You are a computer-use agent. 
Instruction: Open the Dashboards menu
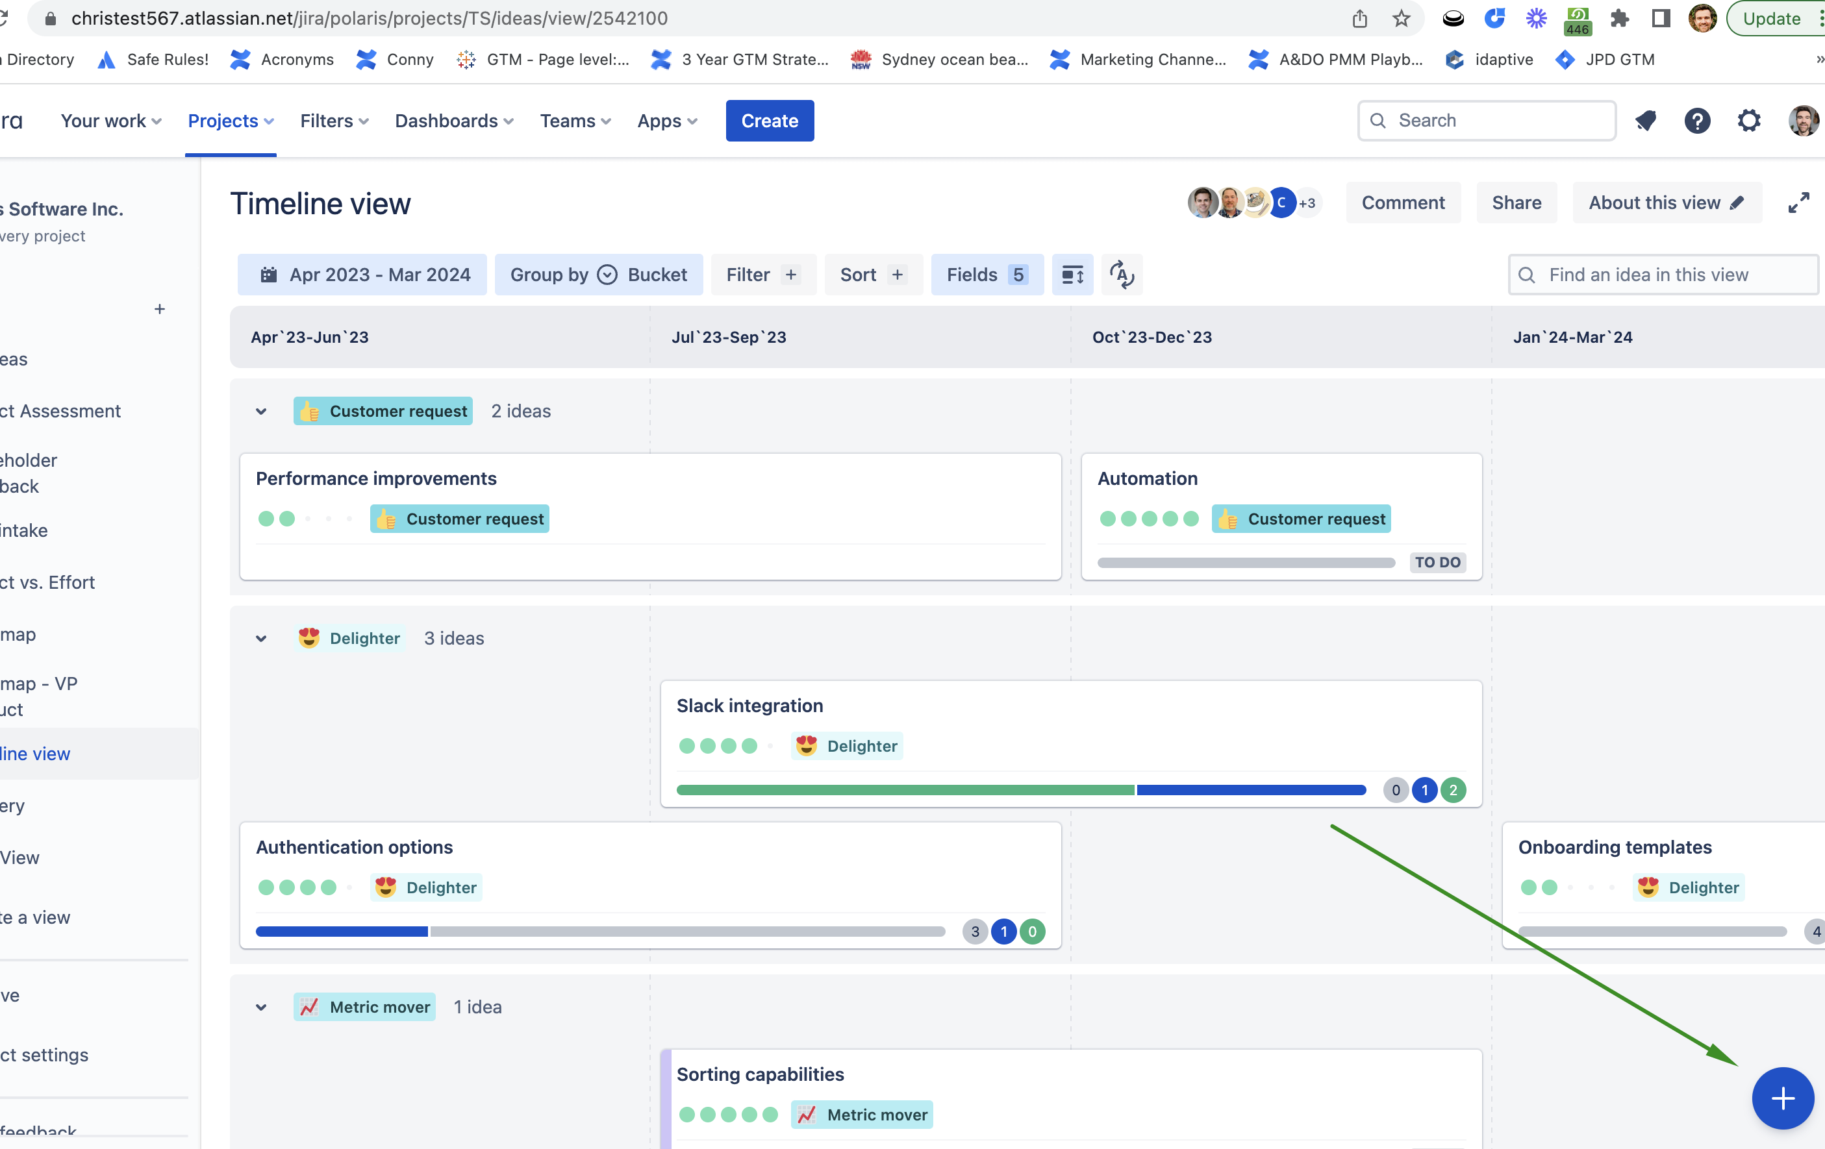(453, 121)
